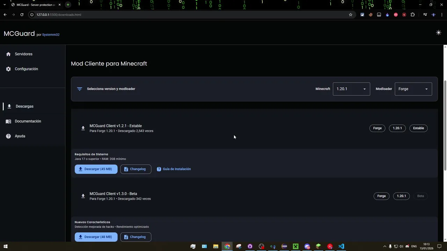This screenshot has width=447, height=251.
Task: Click the Mod Cliente para Minecraft heading
Action: [x=109, y=64]
